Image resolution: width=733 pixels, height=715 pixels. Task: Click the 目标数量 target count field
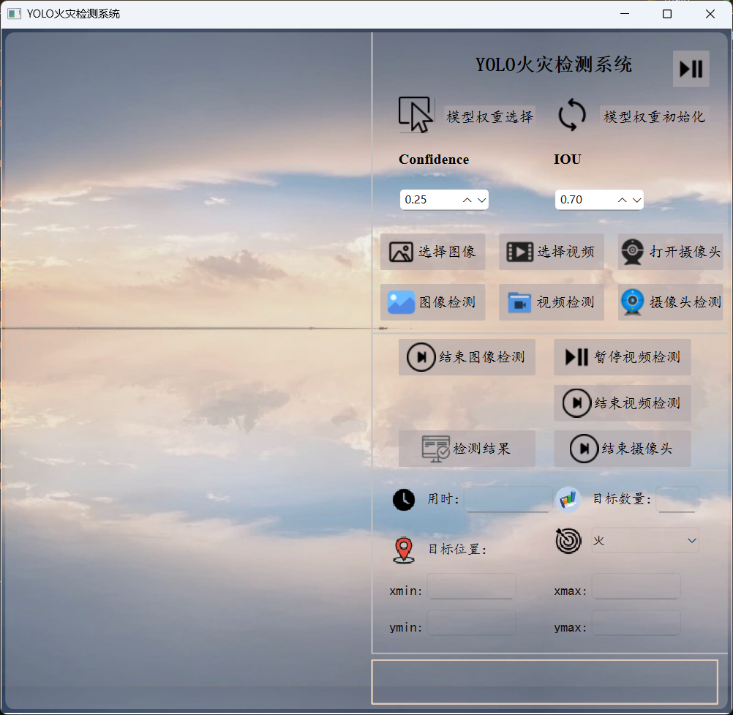[x=677, y=499]
